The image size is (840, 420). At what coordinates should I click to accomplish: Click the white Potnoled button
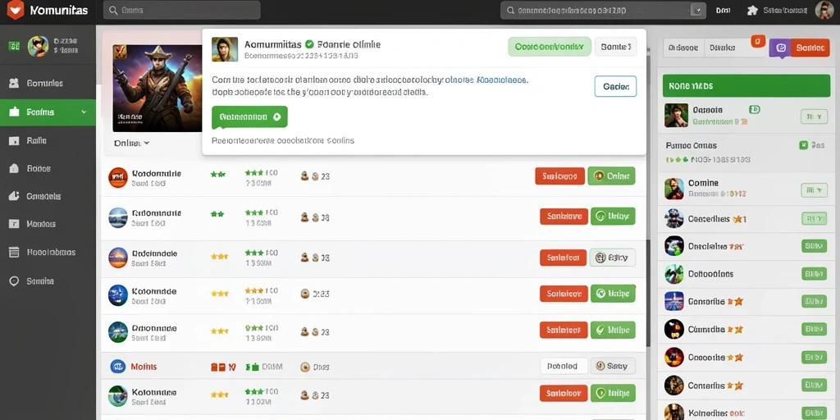click(564, 366)
